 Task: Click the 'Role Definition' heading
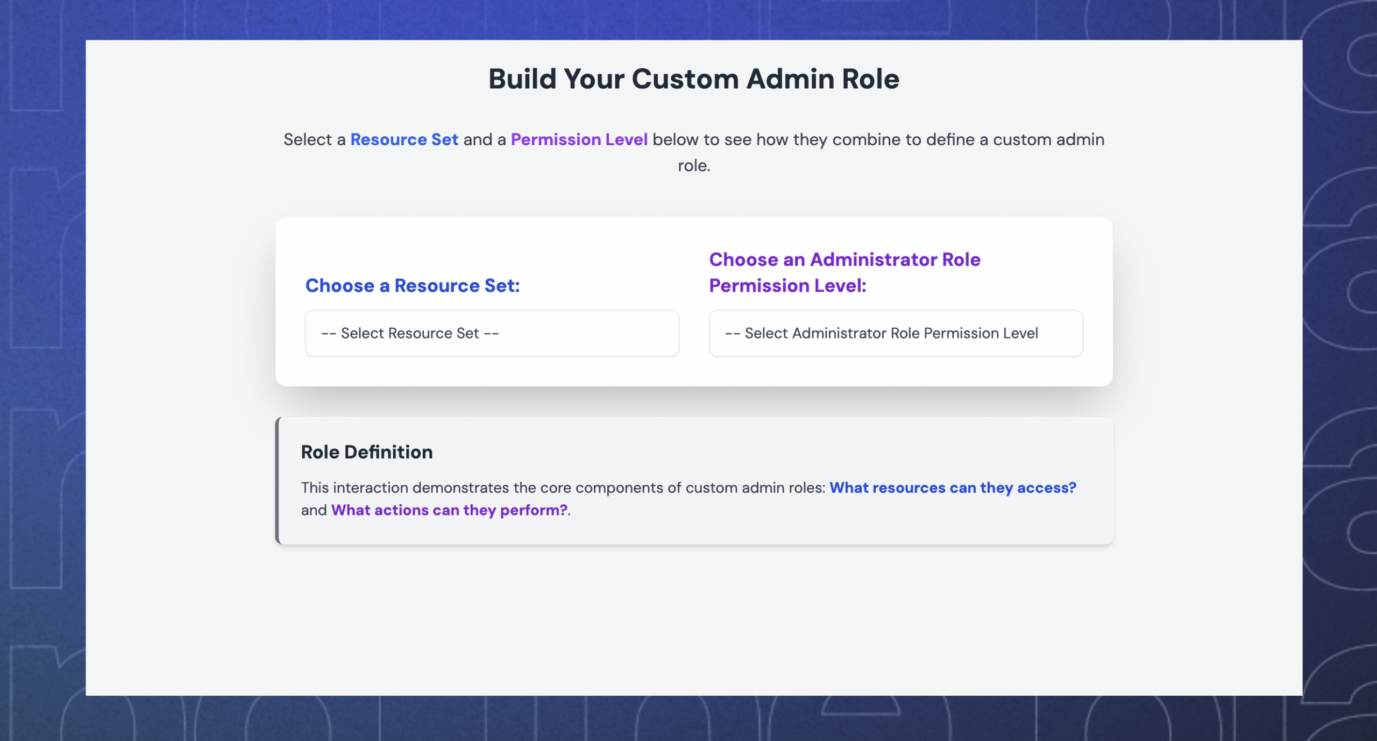366,452
